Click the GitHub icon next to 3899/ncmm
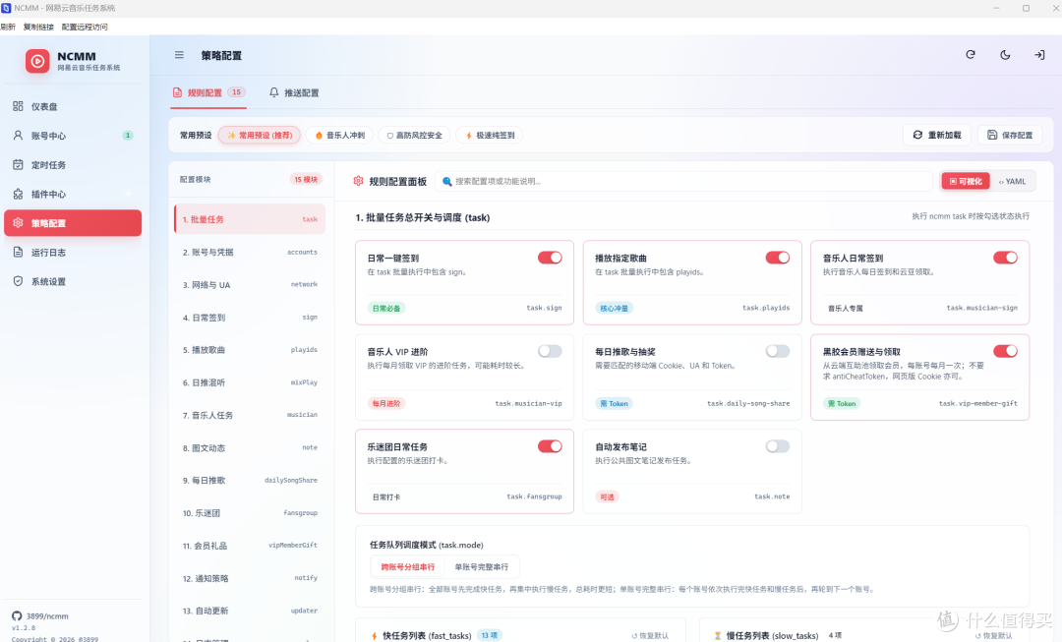Viewport: 1062px width, 642px height. pos(17,616)
